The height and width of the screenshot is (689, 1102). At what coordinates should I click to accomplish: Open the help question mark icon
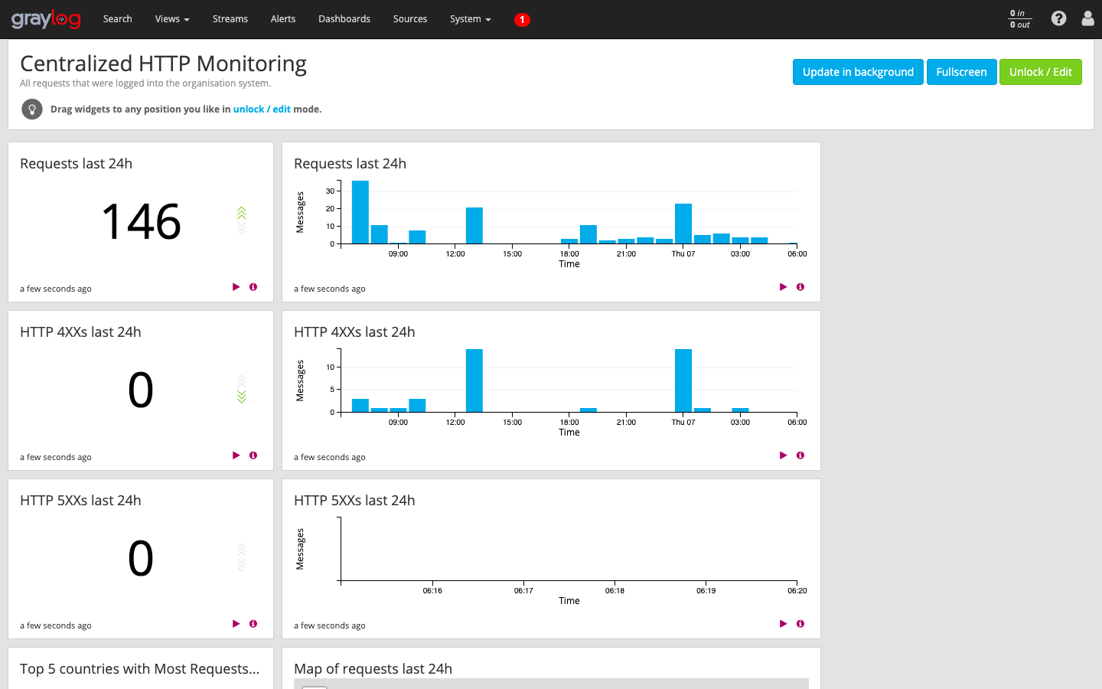pyautogui.click(x=1058, y=18)
